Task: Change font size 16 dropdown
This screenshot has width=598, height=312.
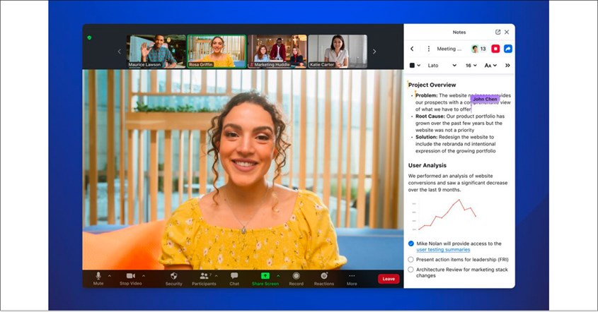Action: pyautogui.click(x=471, y=66)
